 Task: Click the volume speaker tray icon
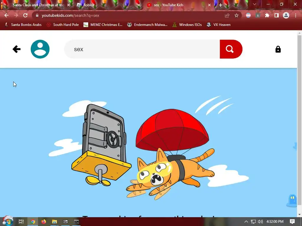tap(260, 222)
